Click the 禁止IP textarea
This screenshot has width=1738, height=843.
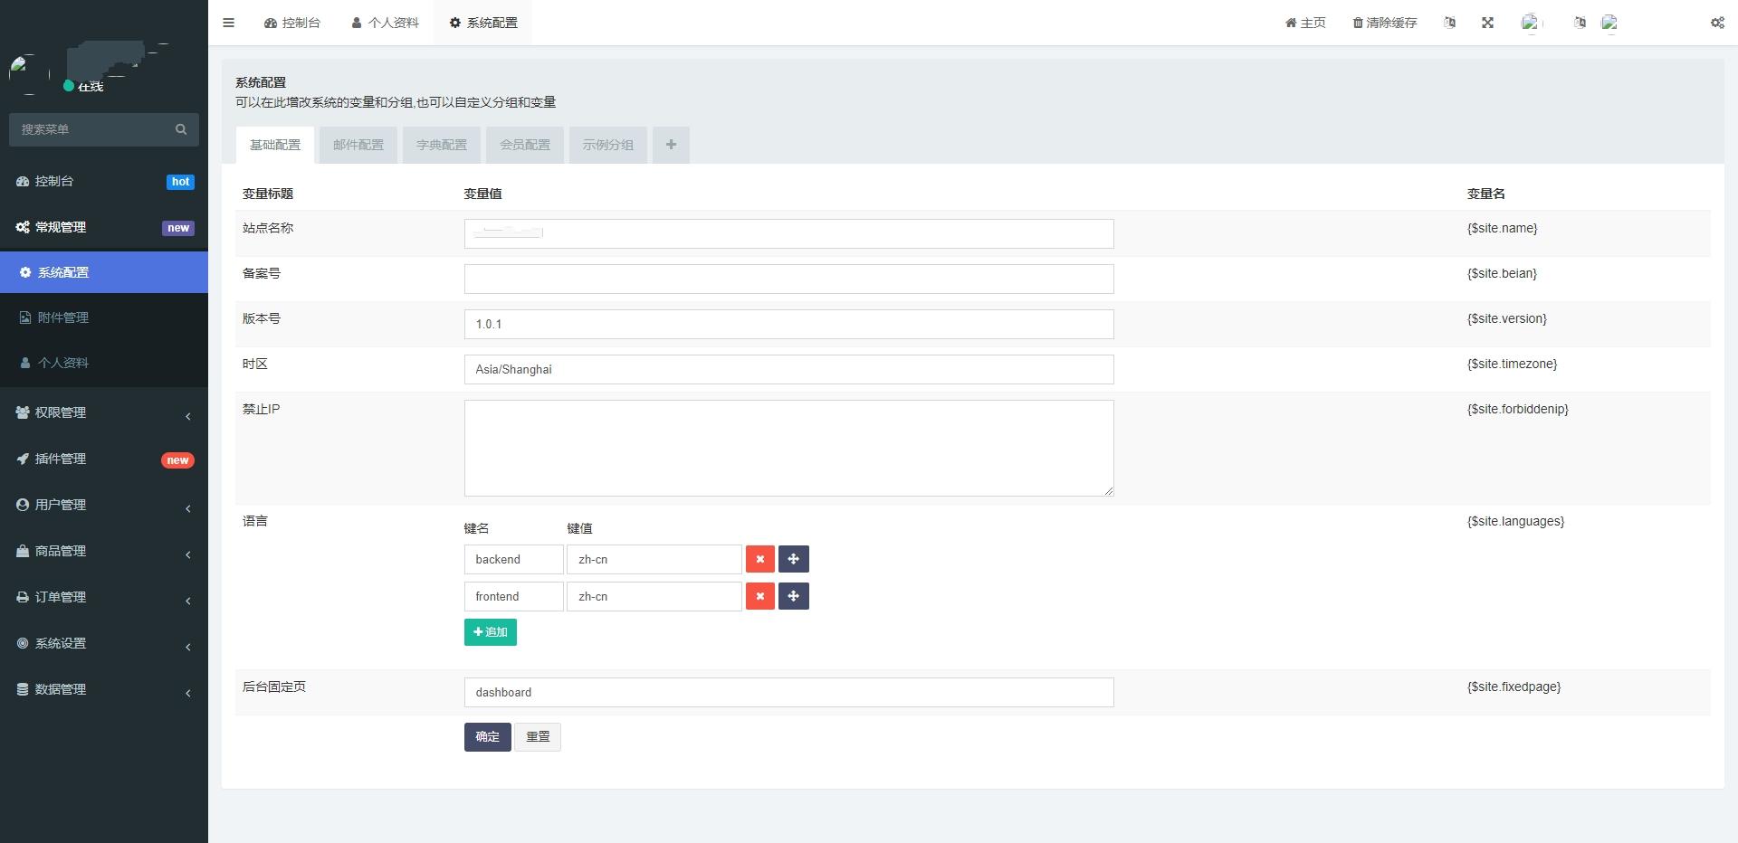[789, 448]
